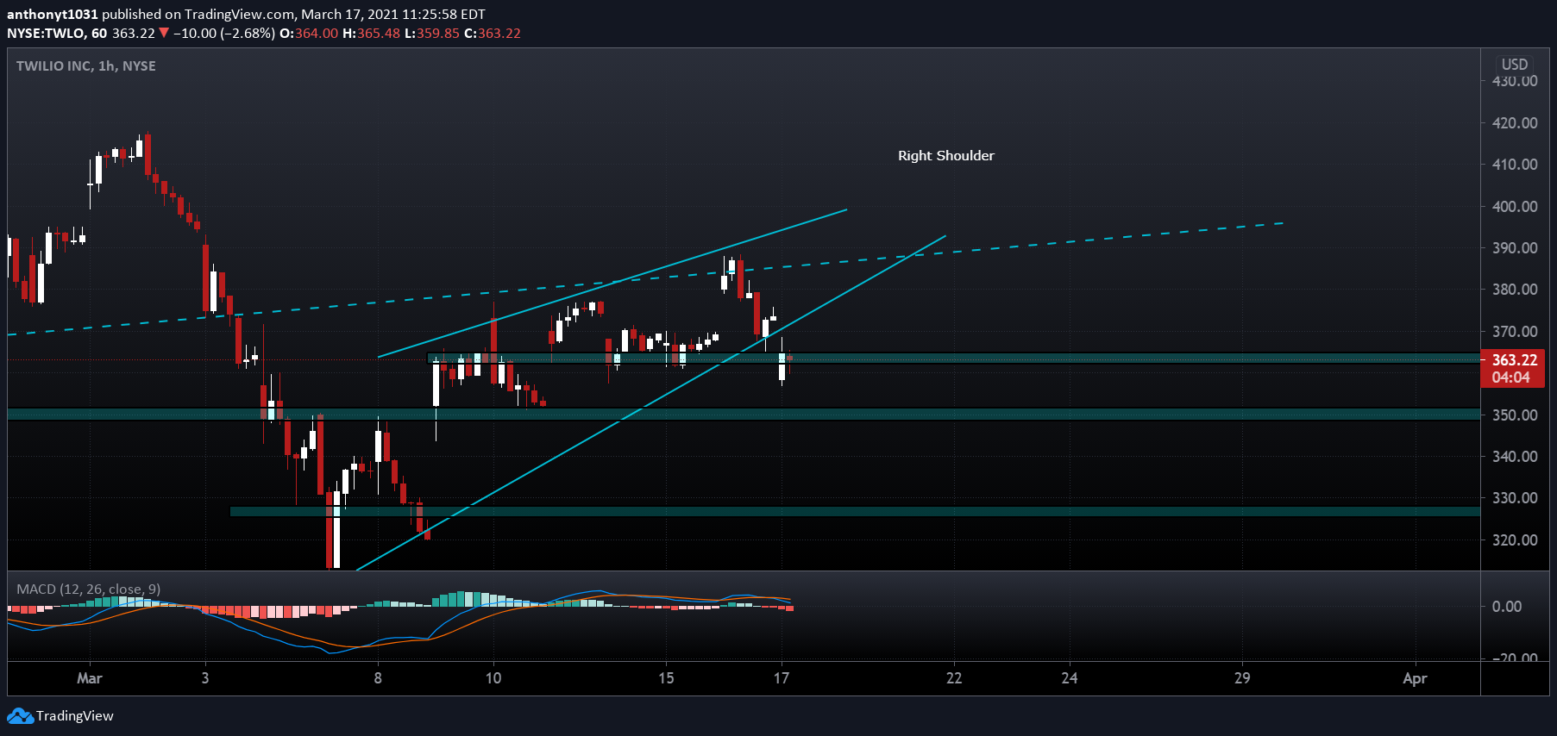The image size is (1557, 736).
Task: Select the teal support zone near 327
Action: click(x=855, y=511)
